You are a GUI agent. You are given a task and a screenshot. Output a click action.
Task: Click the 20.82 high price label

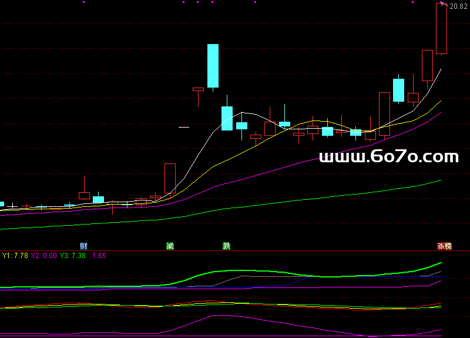click(458, 6)
